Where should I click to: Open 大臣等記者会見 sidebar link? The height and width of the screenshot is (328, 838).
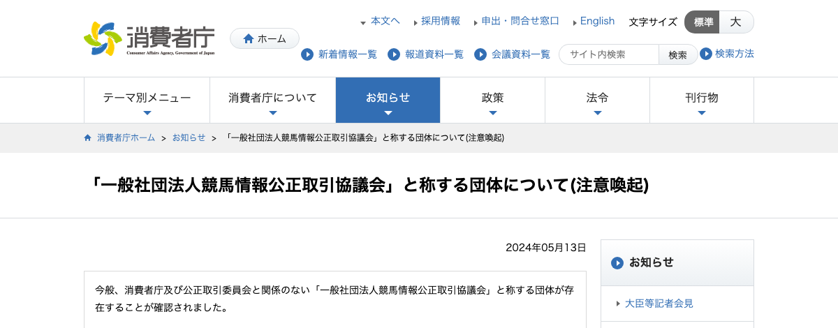tap(659, 304)
